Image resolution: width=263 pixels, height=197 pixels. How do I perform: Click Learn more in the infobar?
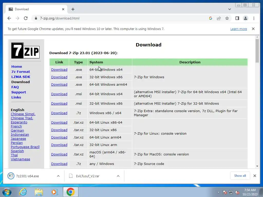pos(239,29)
